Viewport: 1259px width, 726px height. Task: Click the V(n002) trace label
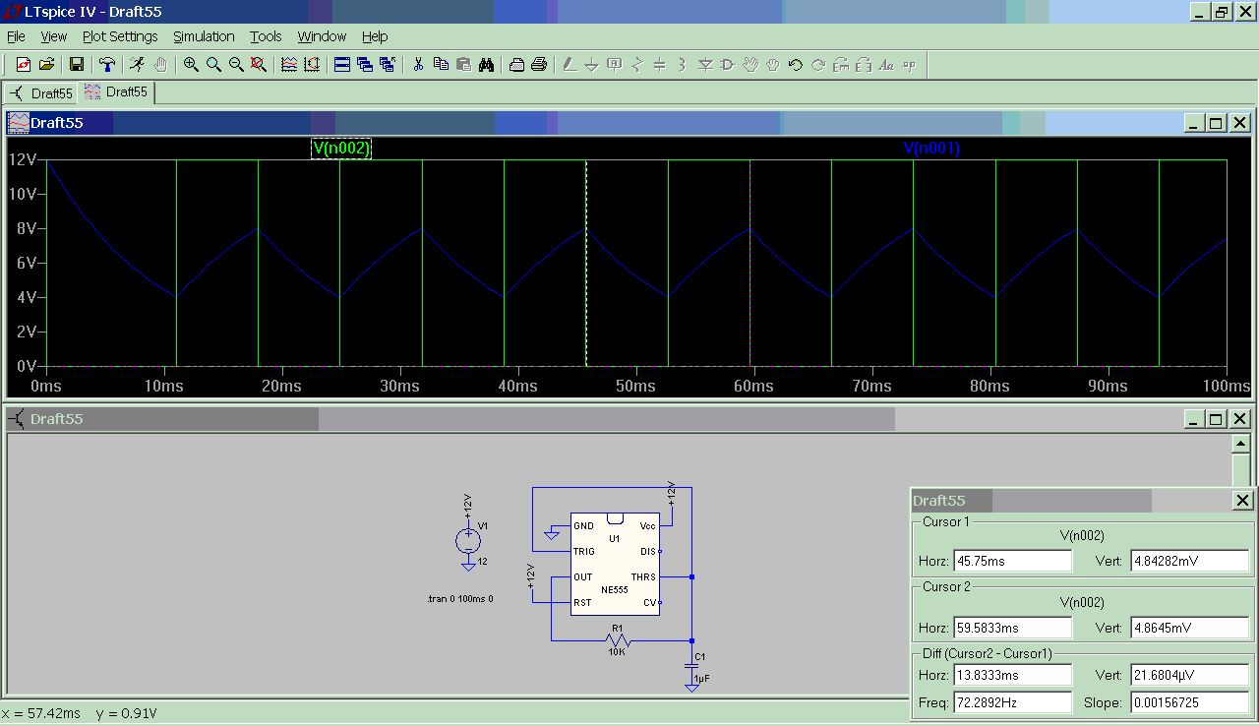(341, 149)
